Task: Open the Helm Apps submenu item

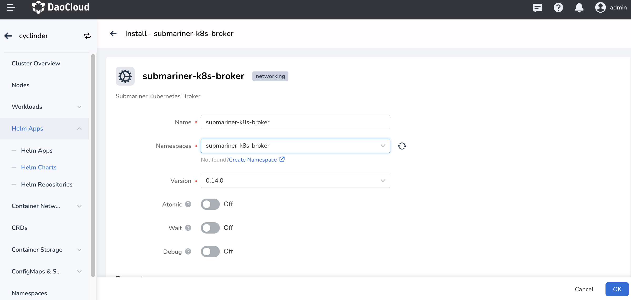Action: (x=37, y=151)
